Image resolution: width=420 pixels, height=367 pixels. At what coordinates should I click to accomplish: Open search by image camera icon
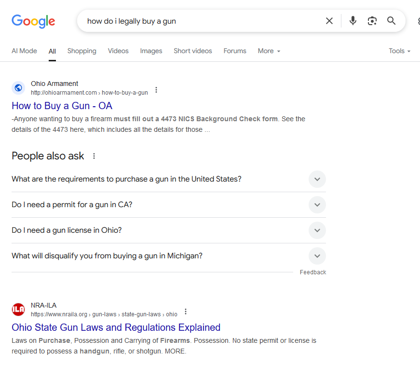372,21
